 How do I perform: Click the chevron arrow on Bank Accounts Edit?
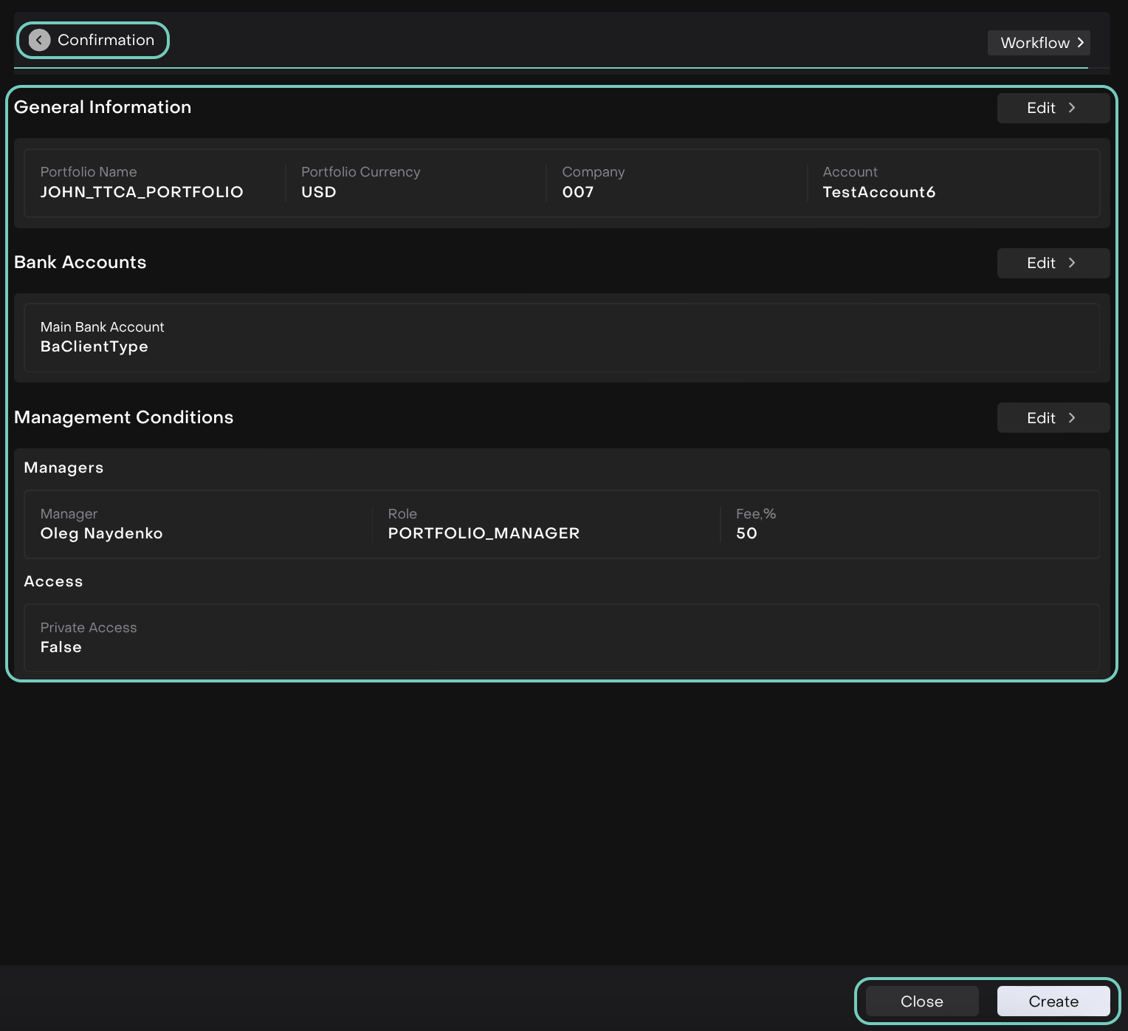[1072, 263]
